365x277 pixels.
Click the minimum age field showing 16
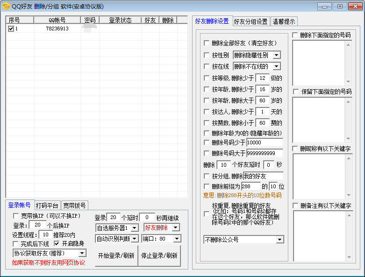click(x=262, y=89)
